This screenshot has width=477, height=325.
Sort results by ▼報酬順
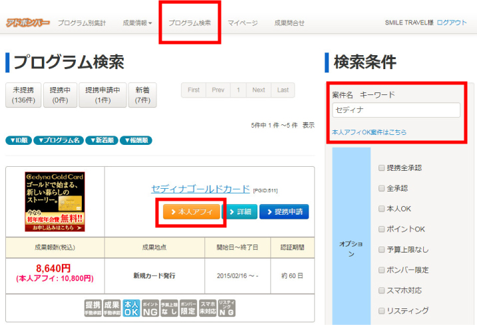(x=136, y=140)
